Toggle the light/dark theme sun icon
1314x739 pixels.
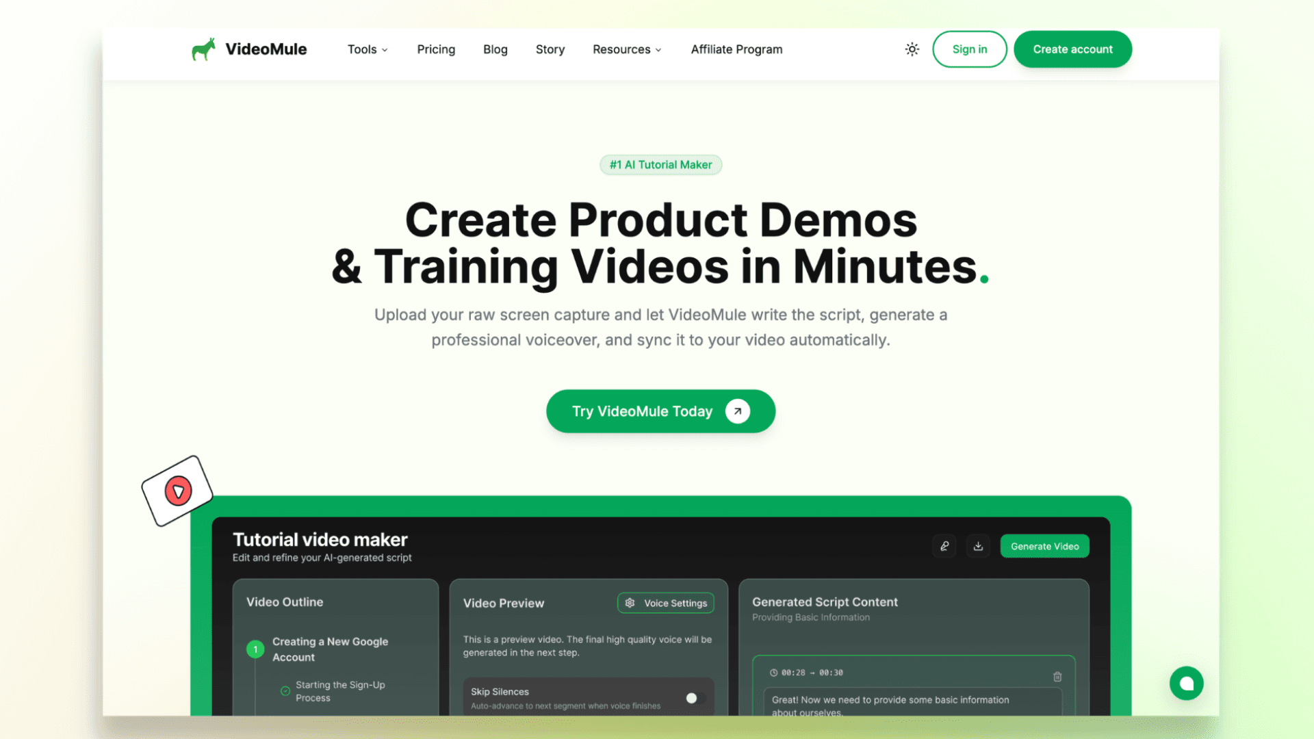[x=912, y=49]
